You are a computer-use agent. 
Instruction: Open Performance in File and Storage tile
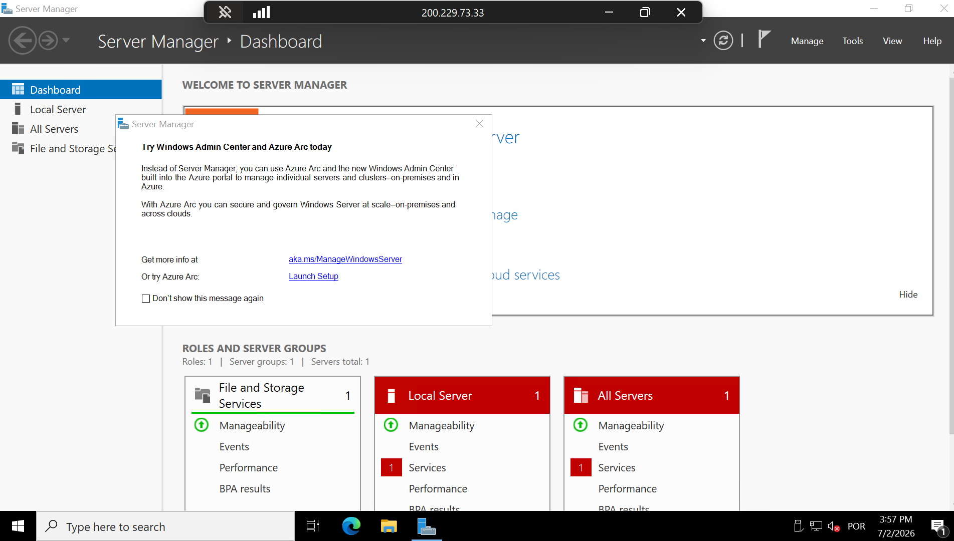click(249, 468)
